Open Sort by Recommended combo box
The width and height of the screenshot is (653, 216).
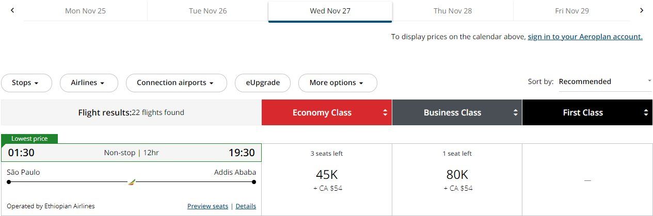604,81
